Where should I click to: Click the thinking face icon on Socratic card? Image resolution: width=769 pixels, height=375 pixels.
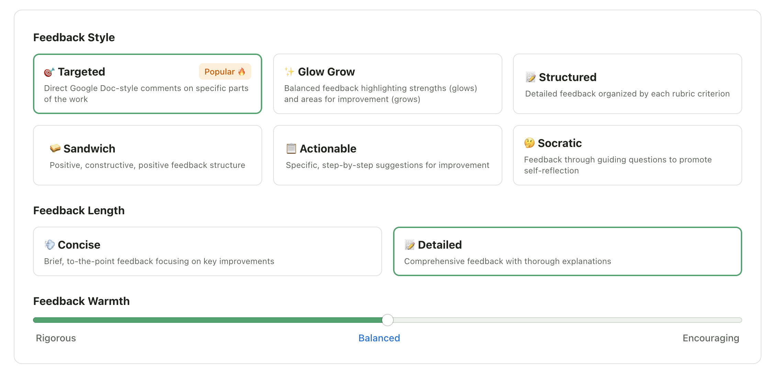click(529, 143)
